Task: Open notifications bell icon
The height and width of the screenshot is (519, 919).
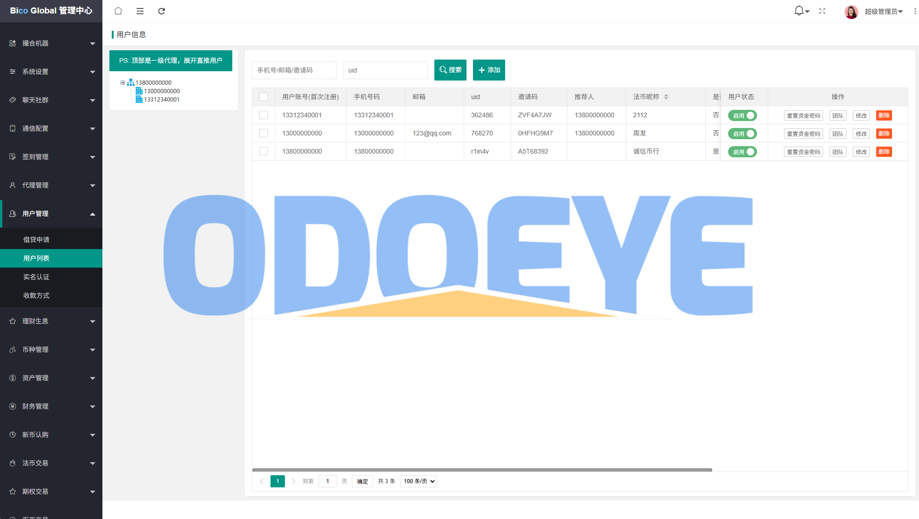Action: [799, 11]
